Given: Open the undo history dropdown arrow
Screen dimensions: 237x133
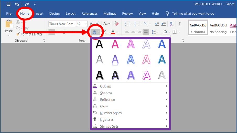Looking at the screenshot, I should pyautogui.click(x=21, y=4).
